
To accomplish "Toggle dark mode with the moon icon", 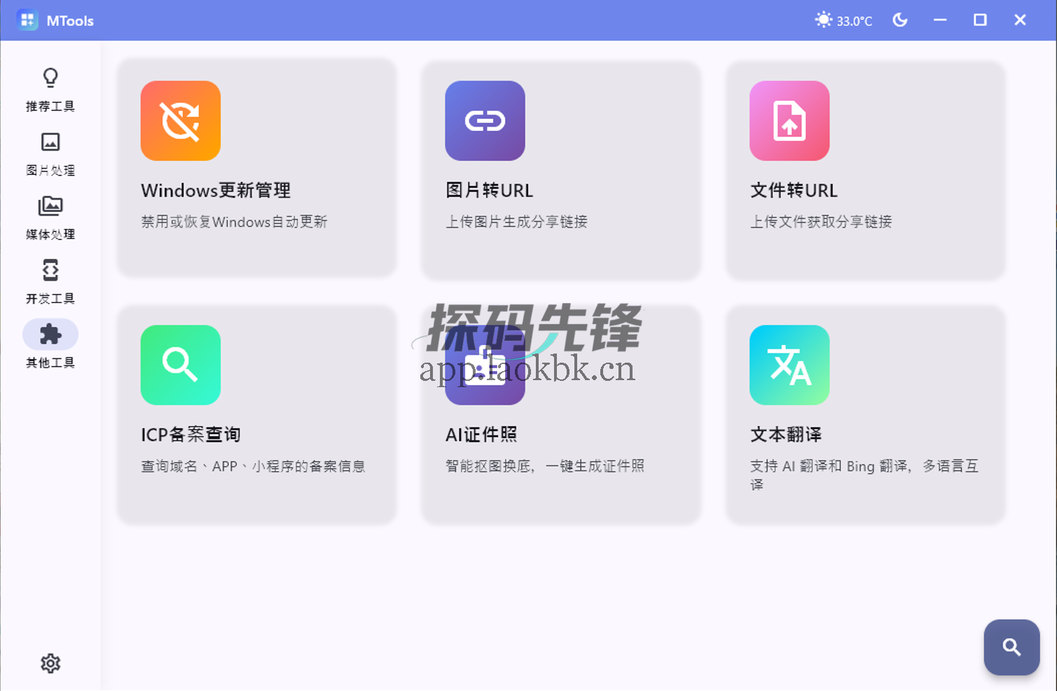I will [899, 20].
